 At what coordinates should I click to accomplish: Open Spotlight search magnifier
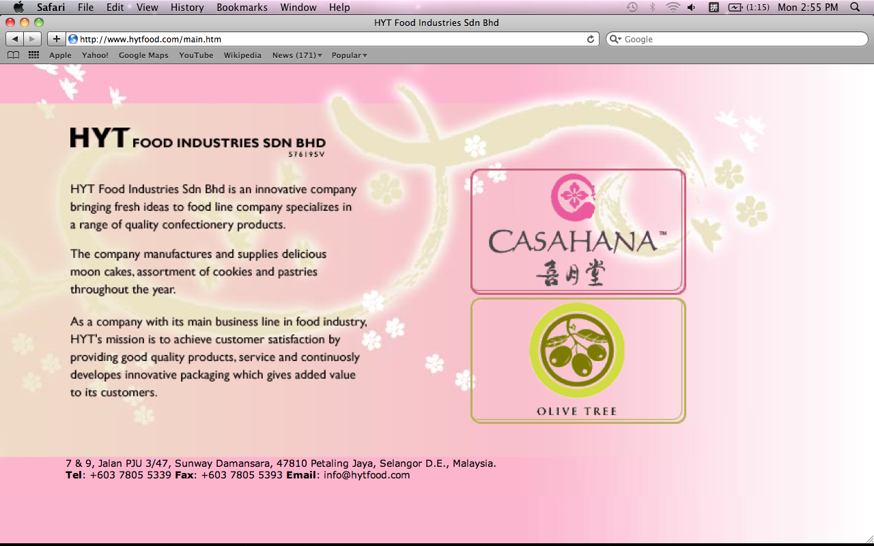pyautogui.click(x=855, y=8)
